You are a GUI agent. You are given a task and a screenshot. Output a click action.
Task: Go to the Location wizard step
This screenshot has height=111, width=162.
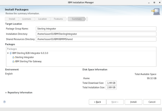point(43,19)
